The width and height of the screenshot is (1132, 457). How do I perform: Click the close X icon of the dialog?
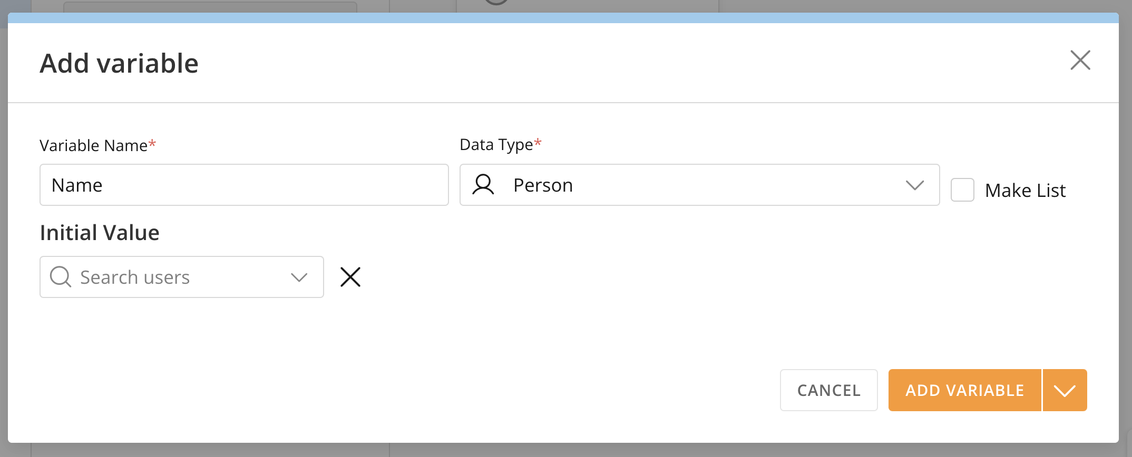click(x=1080, y=61)
